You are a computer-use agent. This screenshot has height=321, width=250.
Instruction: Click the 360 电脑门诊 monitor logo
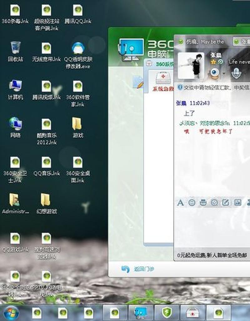(x=131, y=50)
